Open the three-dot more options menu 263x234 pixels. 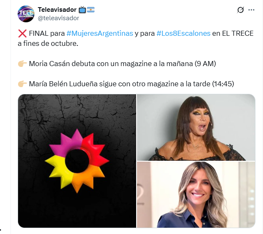point(251,10)
